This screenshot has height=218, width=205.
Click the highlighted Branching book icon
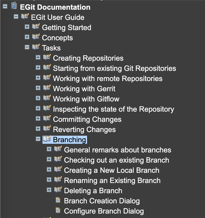(x=47, y=139)
